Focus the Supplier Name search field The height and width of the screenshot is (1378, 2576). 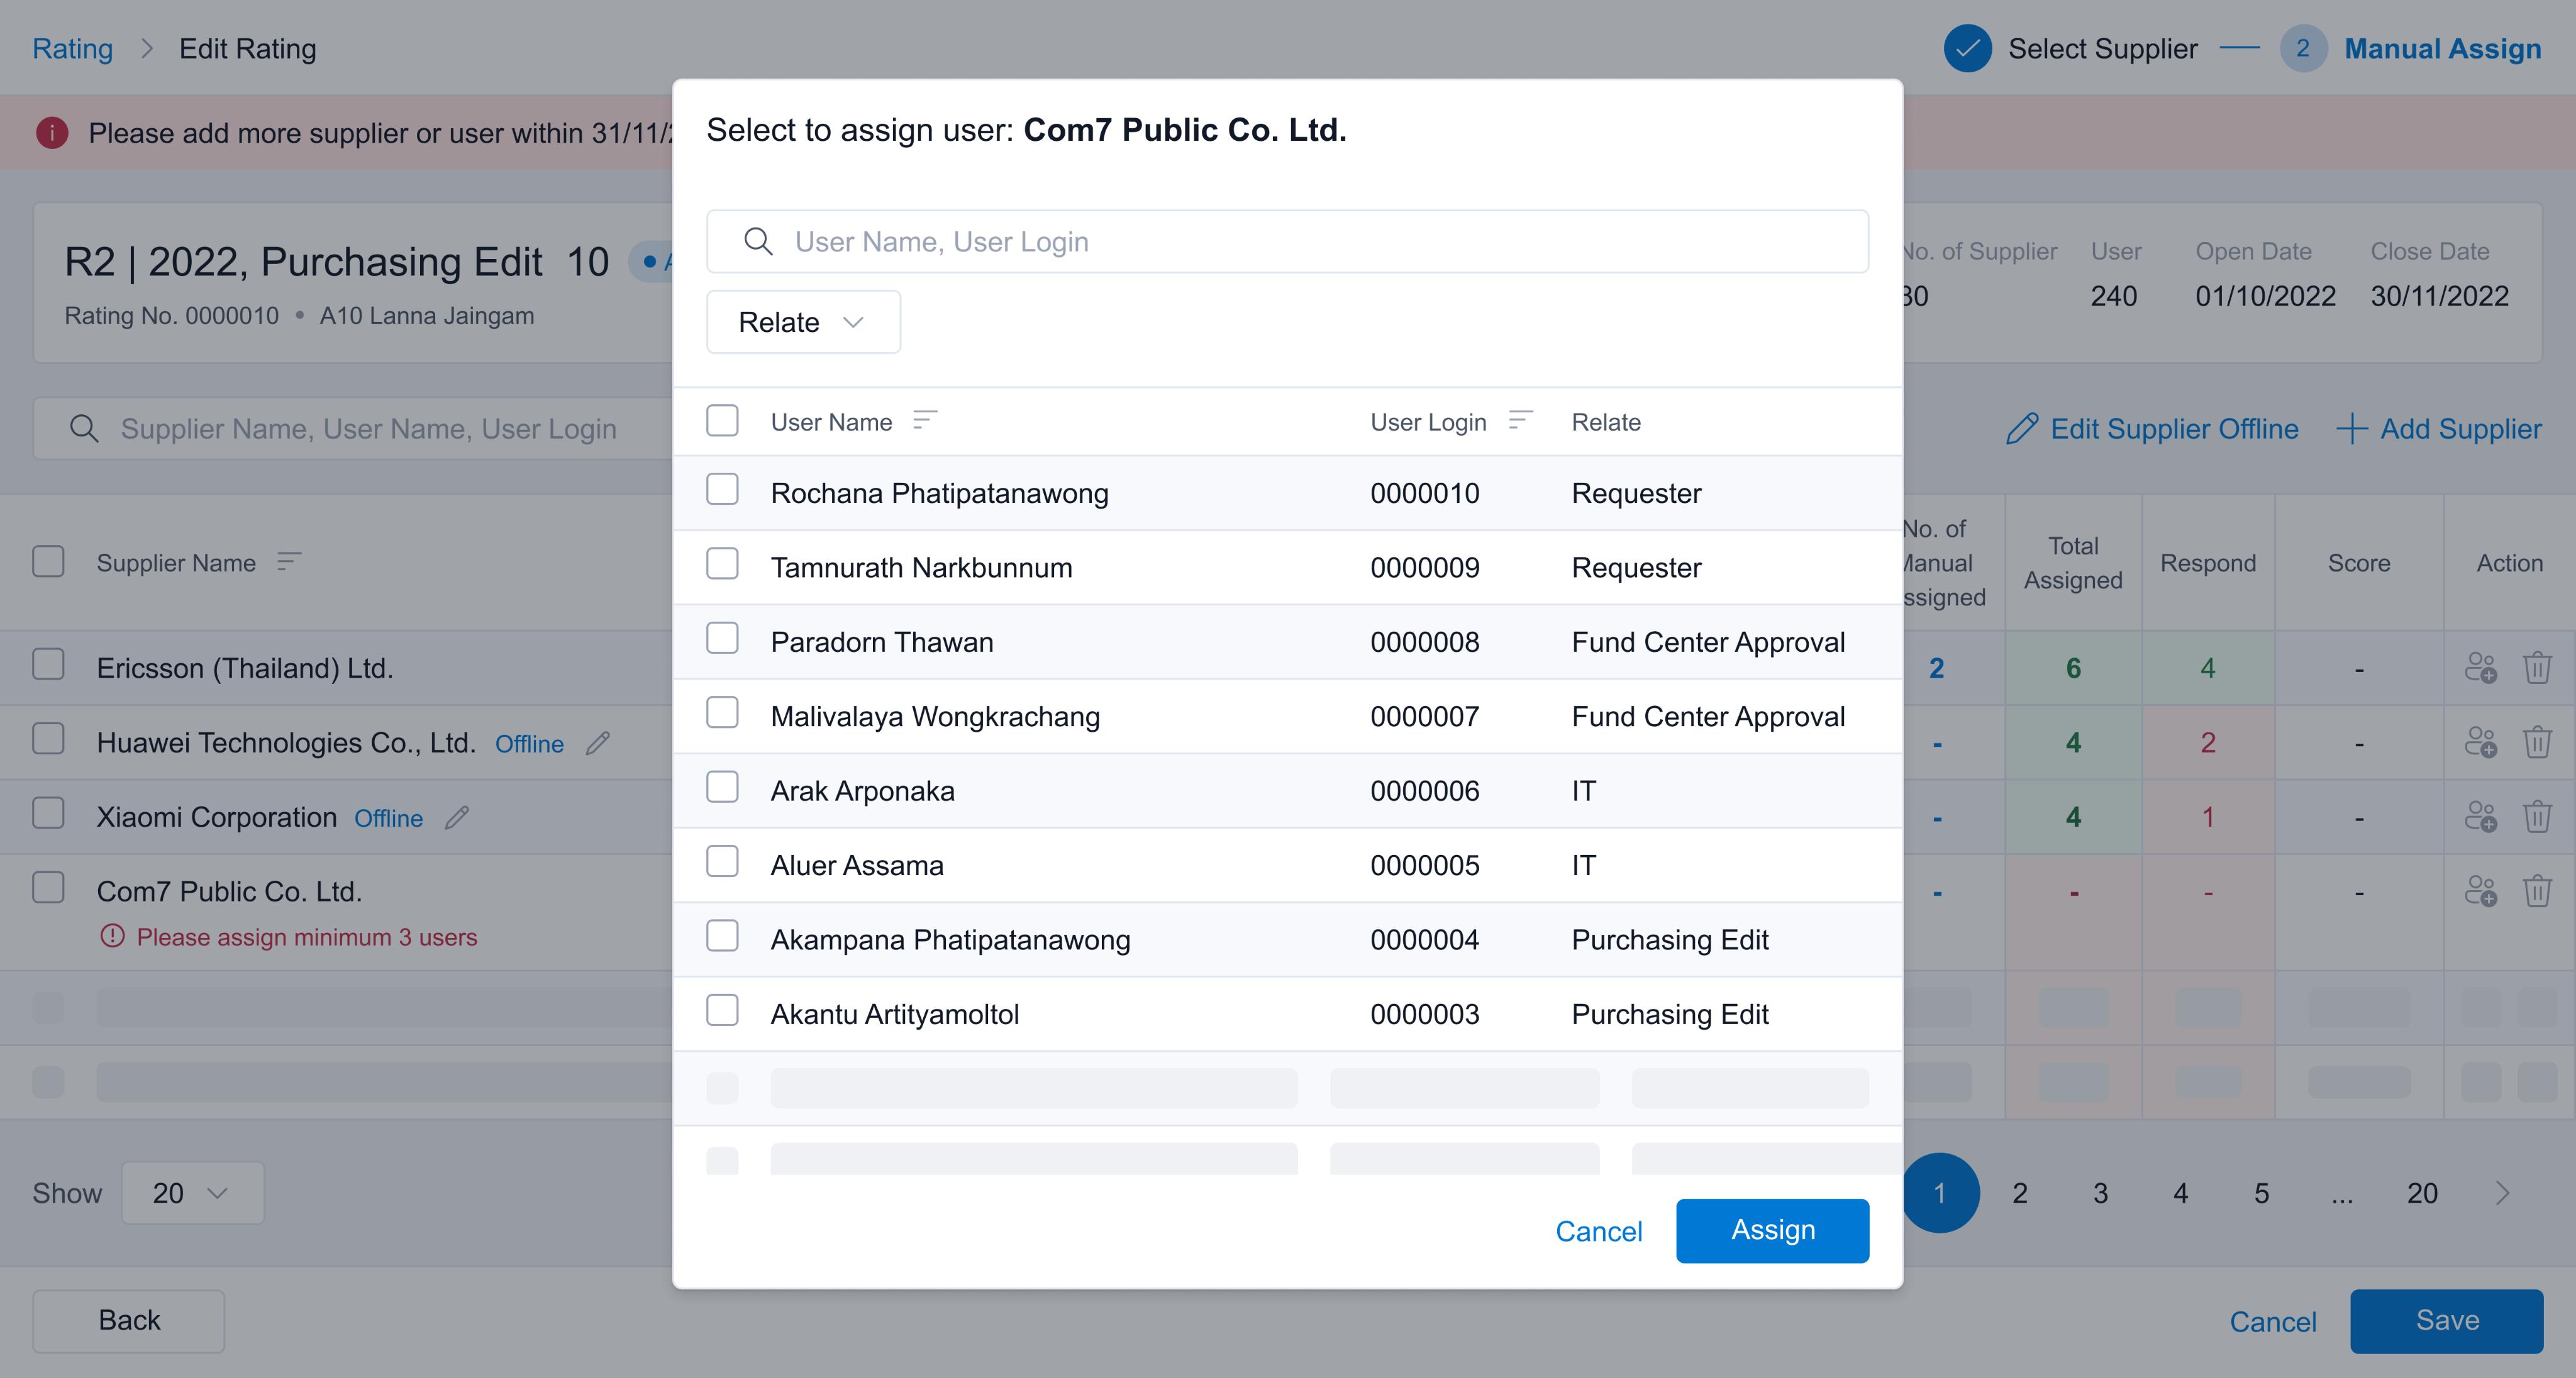(x=352, y=429)
